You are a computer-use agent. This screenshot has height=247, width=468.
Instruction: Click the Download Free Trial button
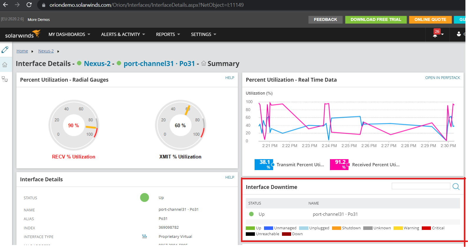click(376, 19)
